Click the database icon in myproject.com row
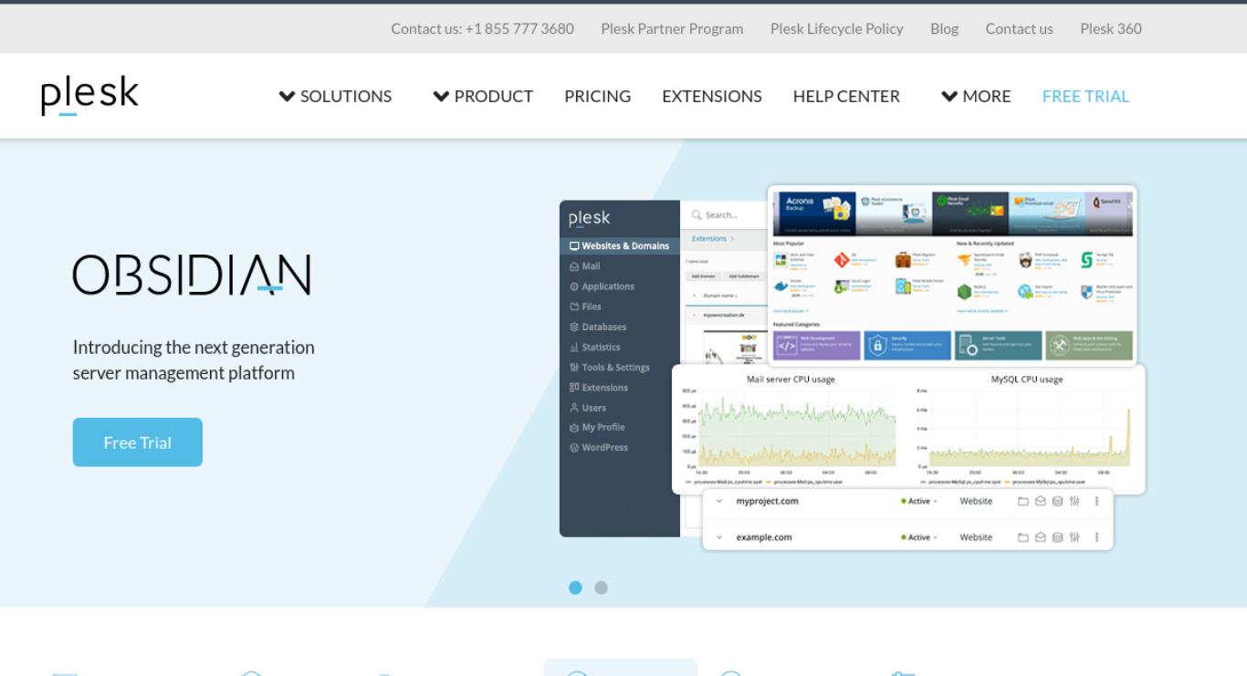Image resolution: width=1247 pixels, height=676 pixels. pyautogui.click(x=1058, y=501)
